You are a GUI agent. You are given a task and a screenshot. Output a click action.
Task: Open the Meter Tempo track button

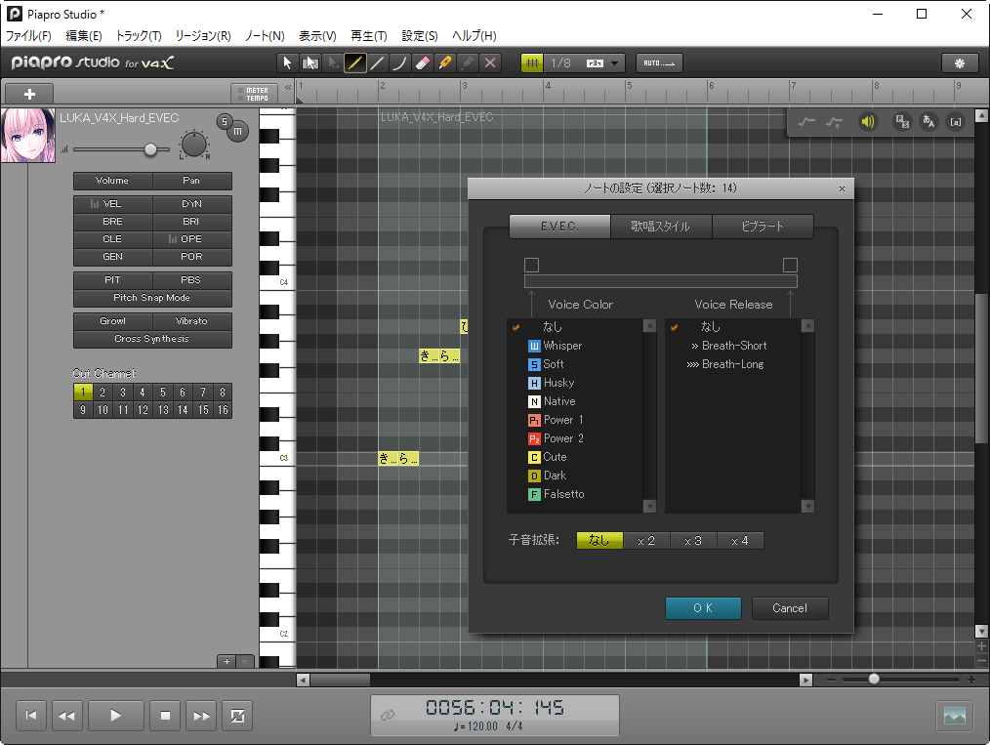(254, 94)
